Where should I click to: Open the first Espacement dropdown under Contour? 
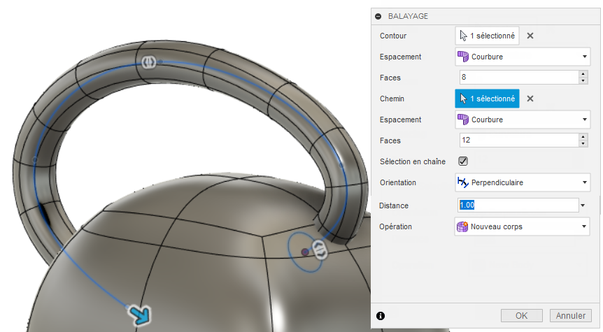coord(523,57)
